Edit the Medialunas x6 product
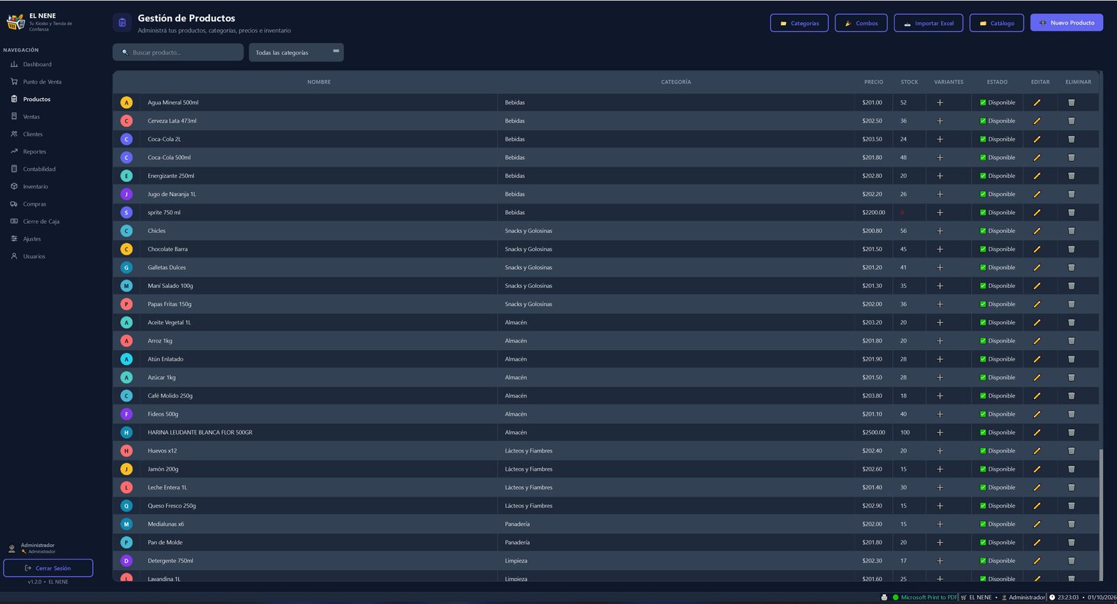Image resolution: width=1117 pixels, height=604 pixels. [1037, 524]
